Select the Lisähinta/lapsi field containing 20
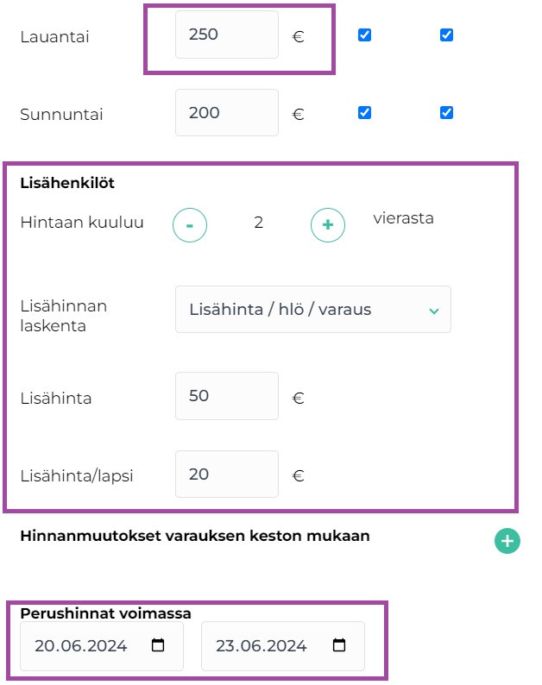542x685 pixels. [227, 474]
